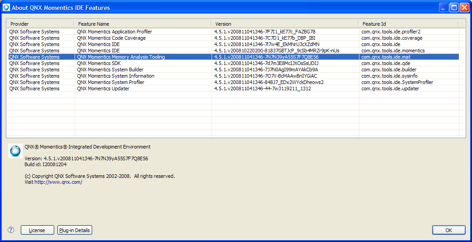The height and width of the screenshot is (242, 472).
Task: Click the help question mark icon
Action: [11, 230]
